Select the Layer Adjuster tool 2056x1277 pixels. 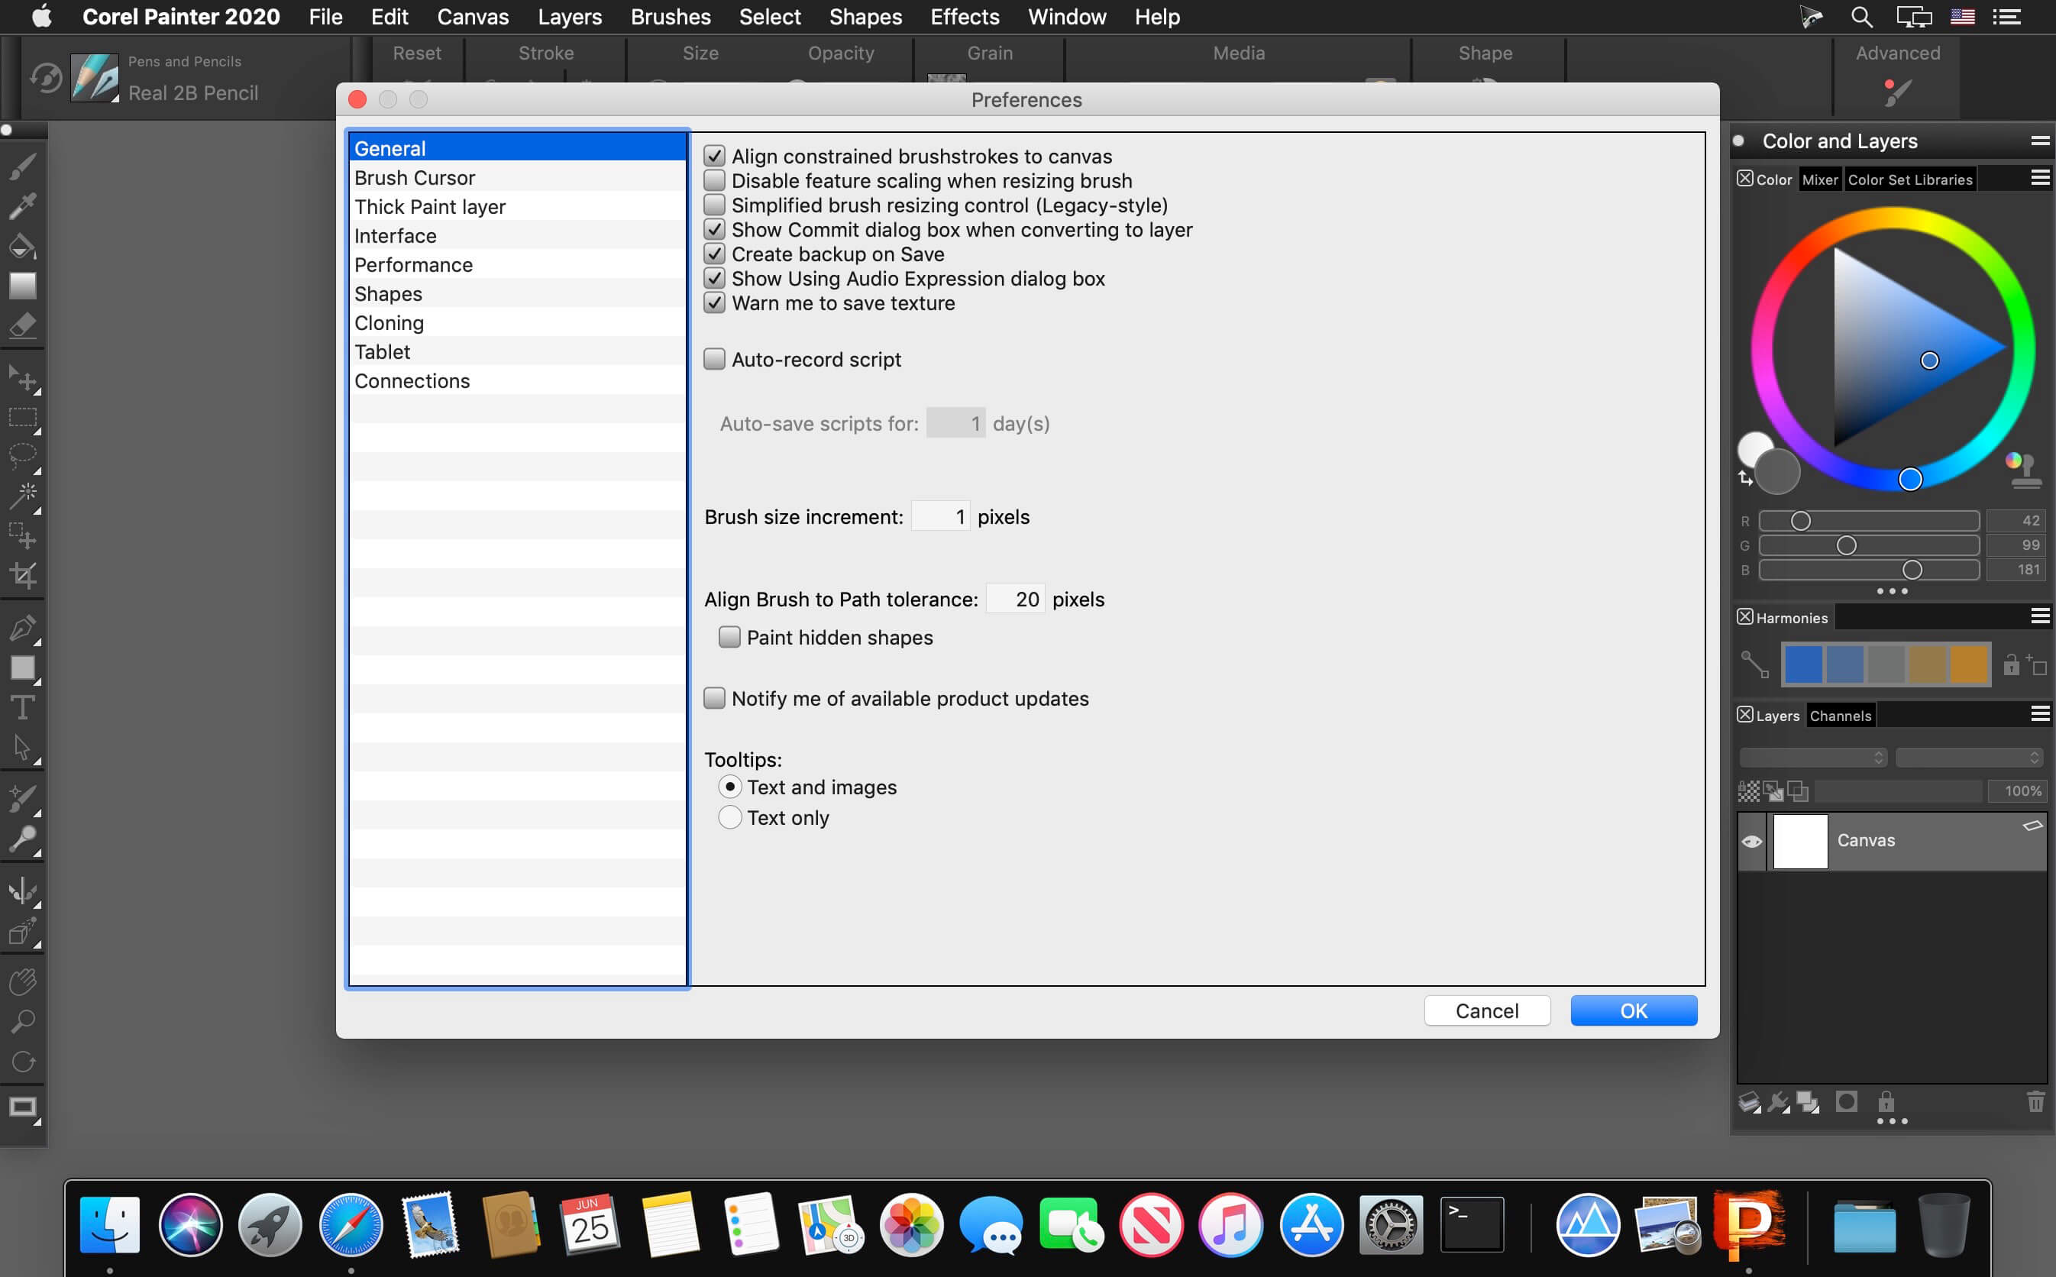23,378
